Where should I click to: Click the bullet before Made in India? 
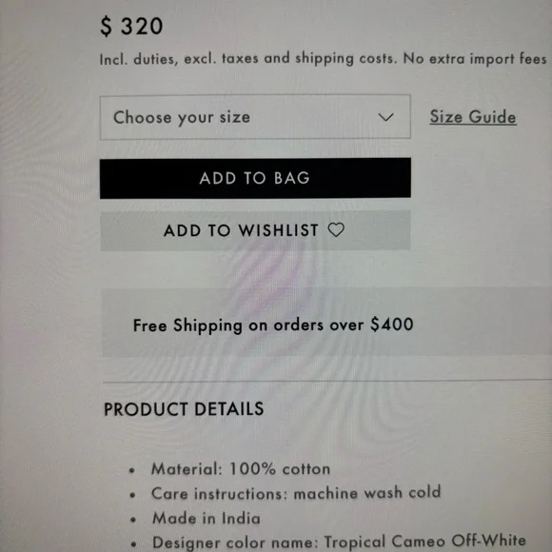[132, 520]
